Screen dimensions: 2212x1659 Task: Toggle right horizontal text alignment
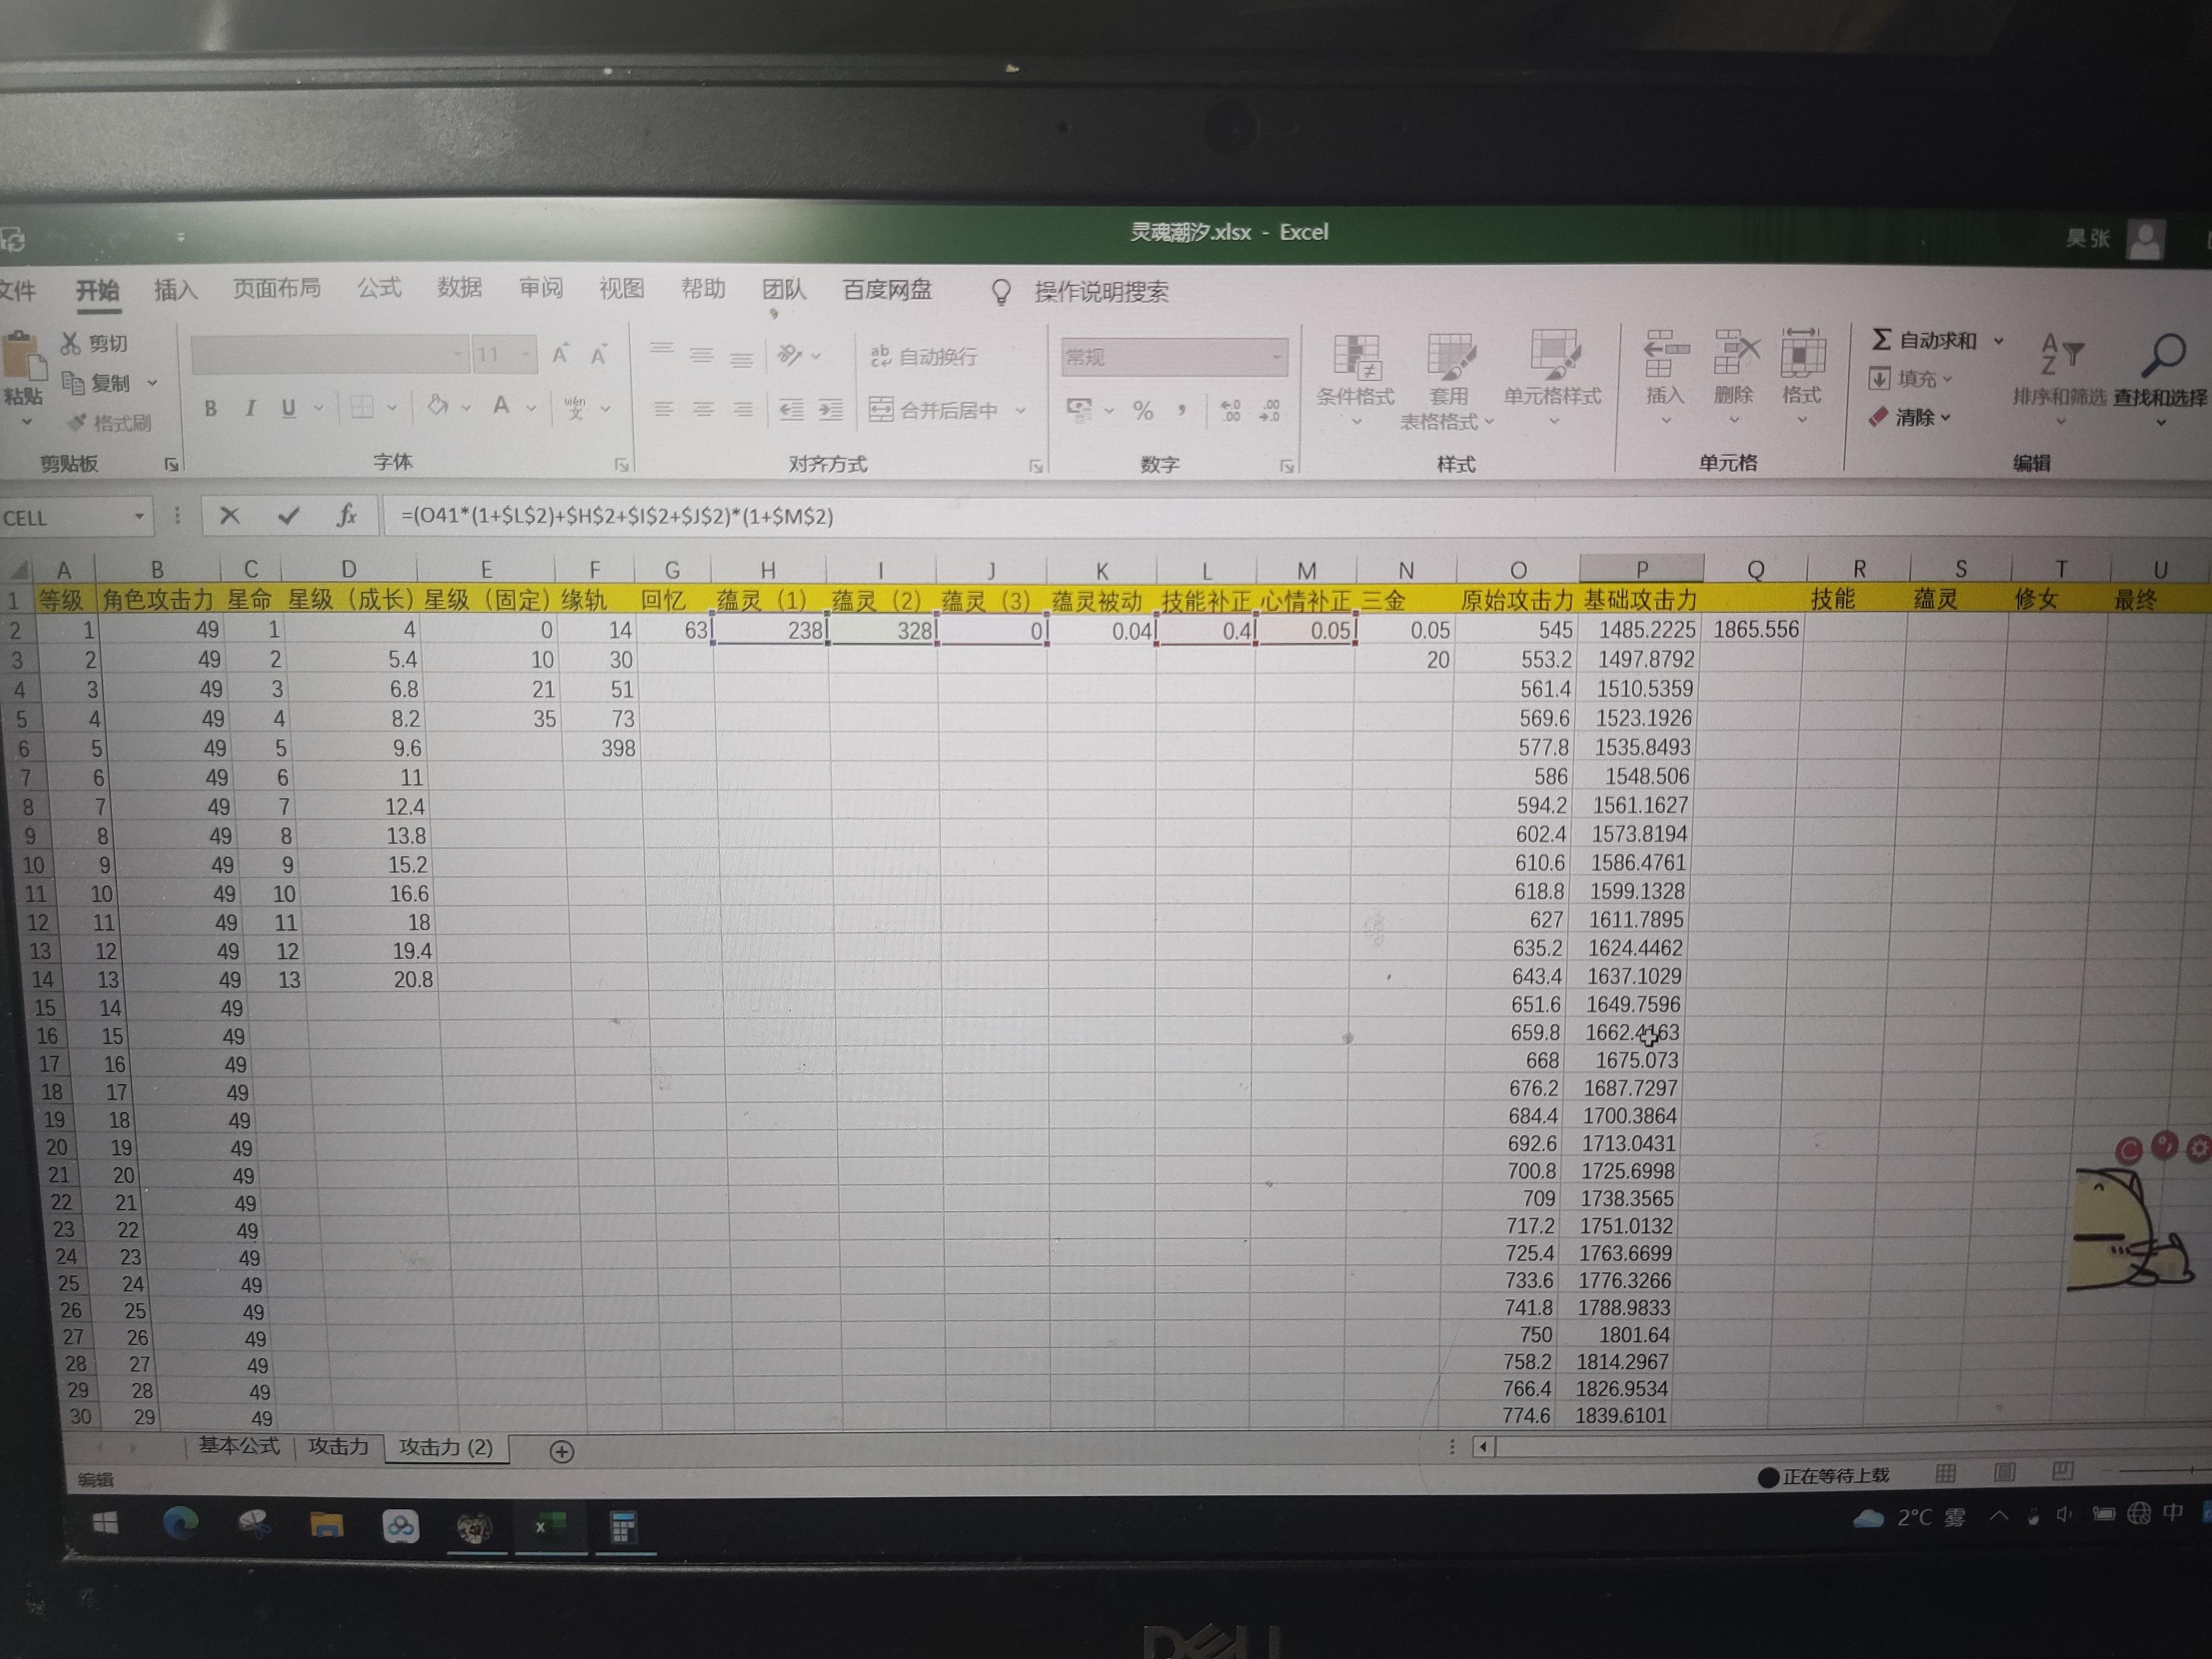(742, 409)
